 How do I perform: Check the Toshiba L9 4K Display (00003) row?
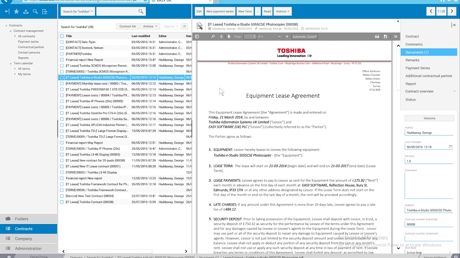point(62,154)
